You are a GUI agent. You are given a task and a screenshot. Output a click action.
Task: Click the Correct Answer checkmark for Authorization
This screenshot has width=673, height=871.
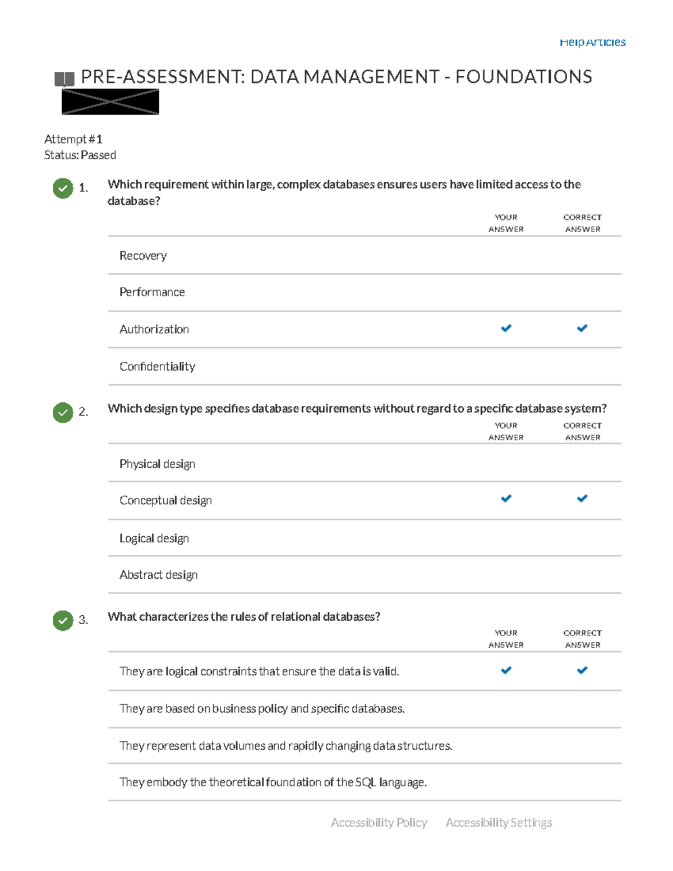(x=582, y=328)
